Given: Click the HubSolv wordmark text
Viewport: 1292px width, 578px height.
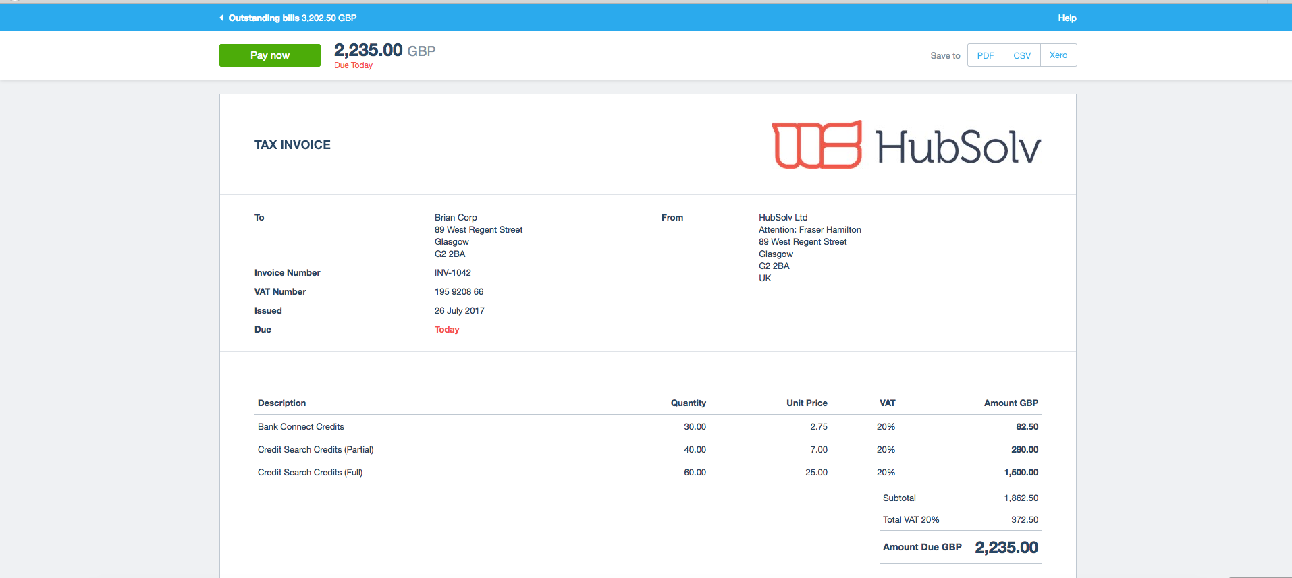Looking at the screenshot, I should (x=958, y=147).
